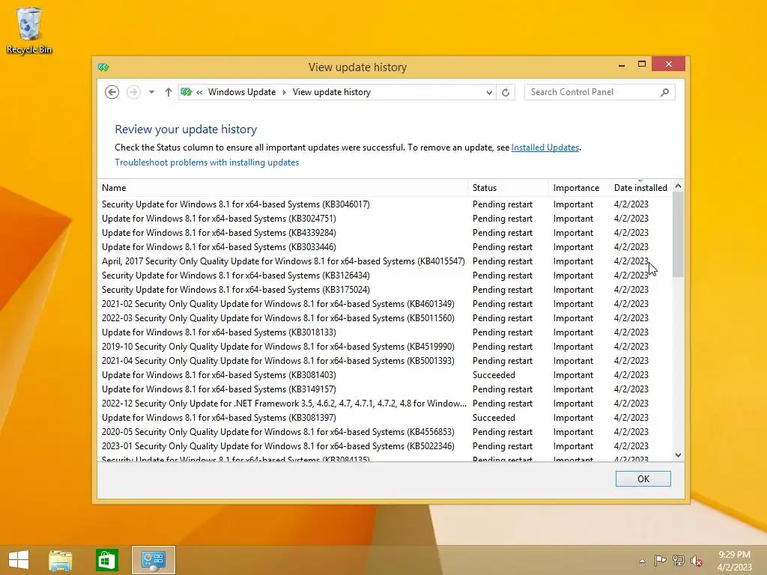Image resolution: width=767 pixels, height=575 pixels.
Task: Select the 2022-12 .NET Framework update row
Action: click(x=384, y=404)
